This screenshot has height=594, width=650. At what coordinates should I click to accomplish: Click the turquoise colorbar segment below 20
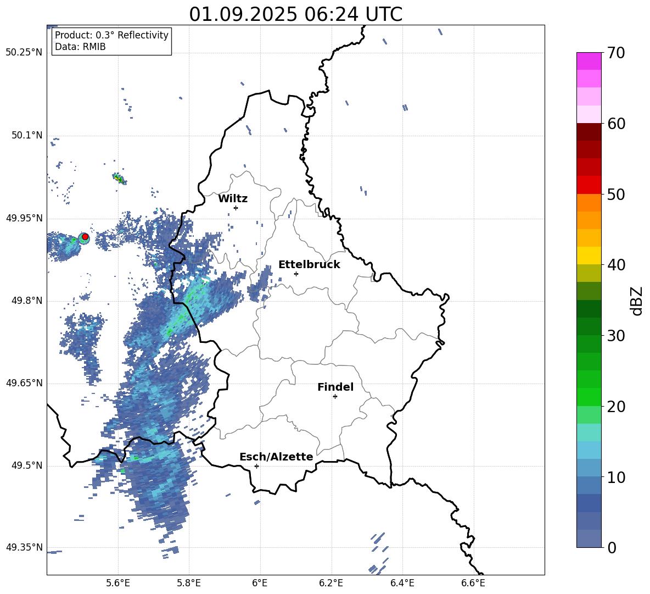pyautogui.click(x=589, y=432)
